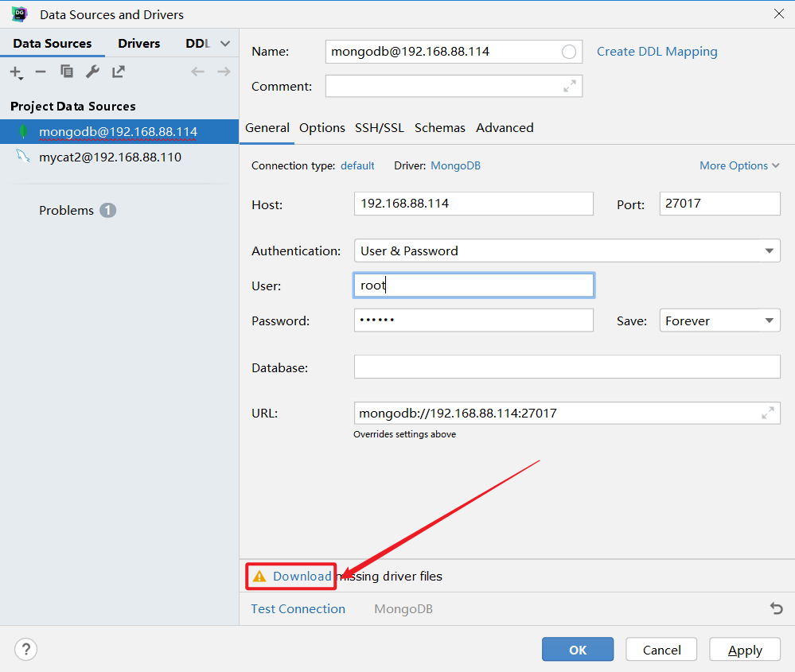Click the driver warning triangle icon

tap(259, 577)
